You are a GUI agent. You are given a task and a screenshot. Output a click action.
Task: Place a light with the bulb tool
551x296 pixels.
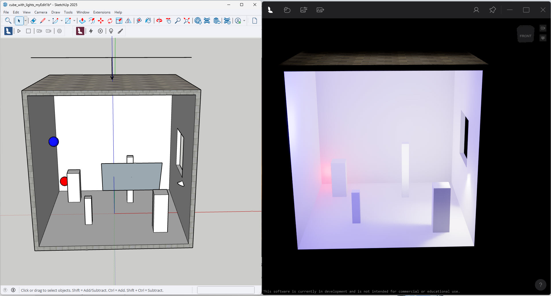pyautogui.click(x=111, y=31)
